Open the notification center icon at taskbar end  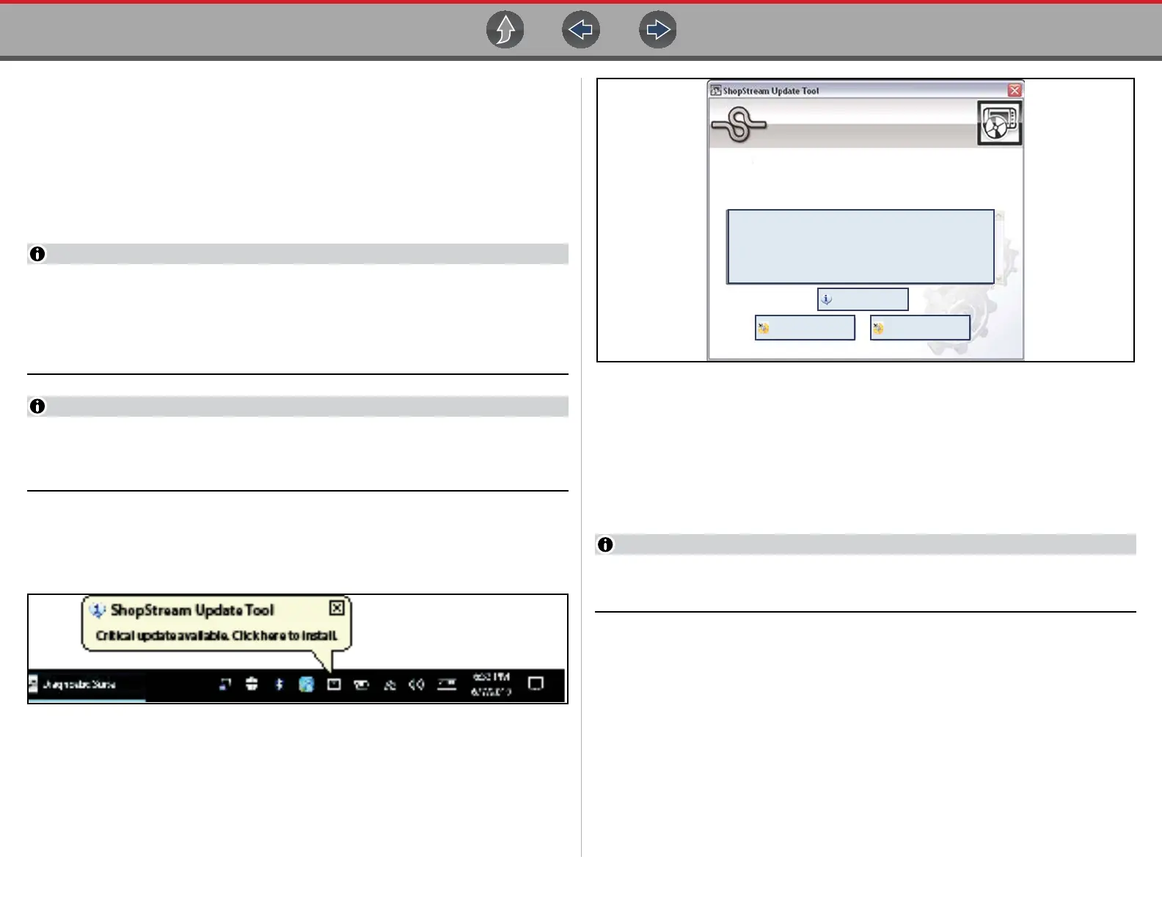(536, 684)
